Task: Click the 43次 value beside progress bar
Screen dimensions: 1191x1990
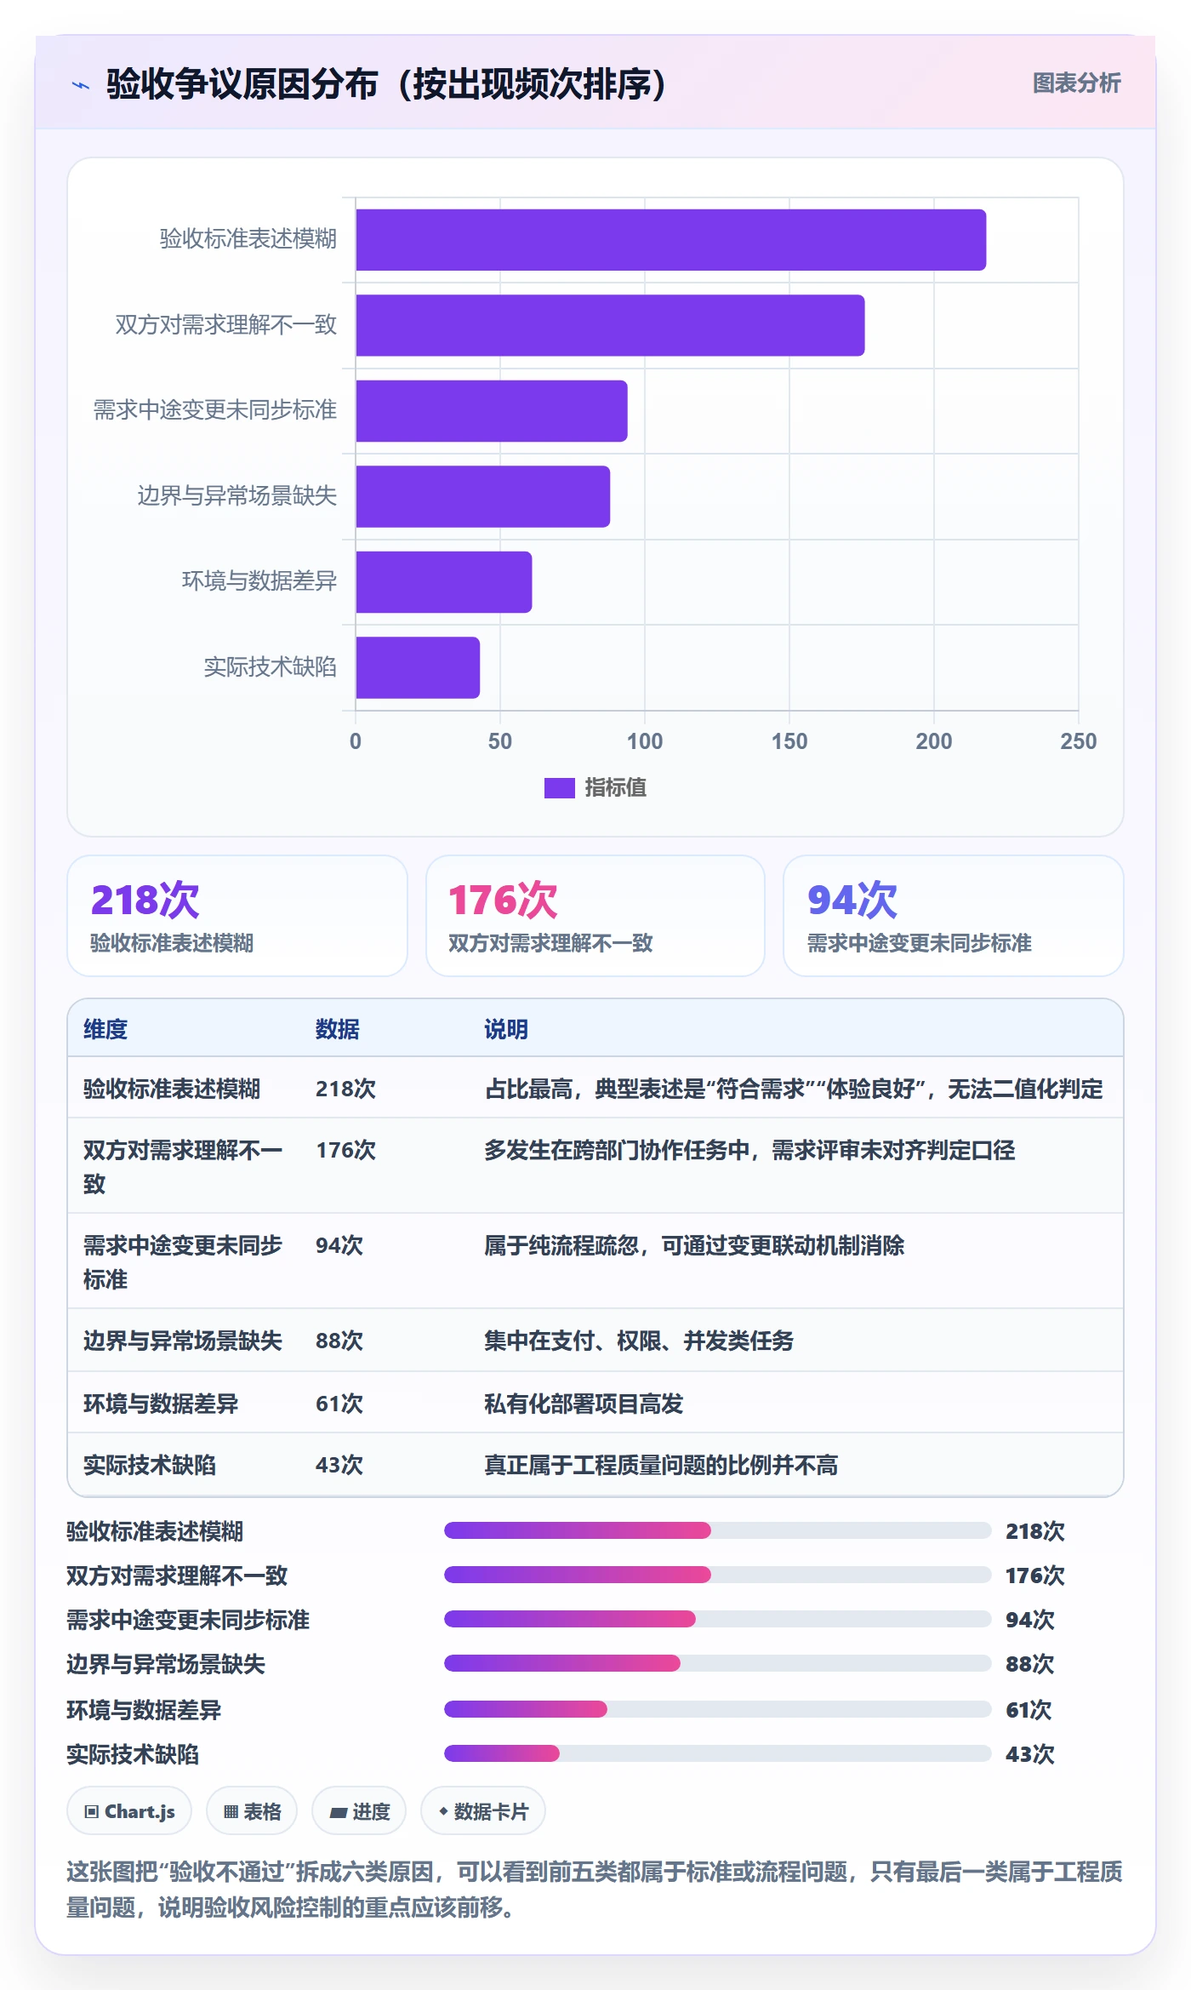Action: (1030, 1754)
